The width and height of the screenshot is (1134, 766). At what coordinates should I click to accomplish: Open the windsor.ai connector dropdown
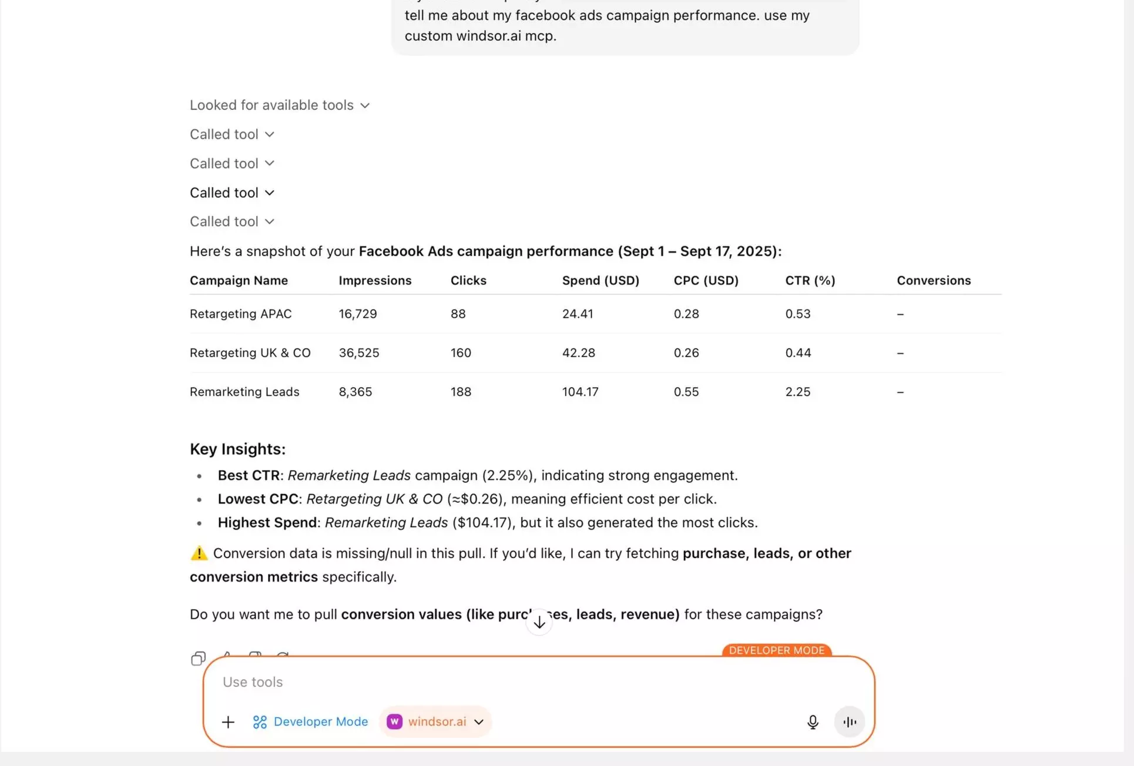click(x=479, y=722)
